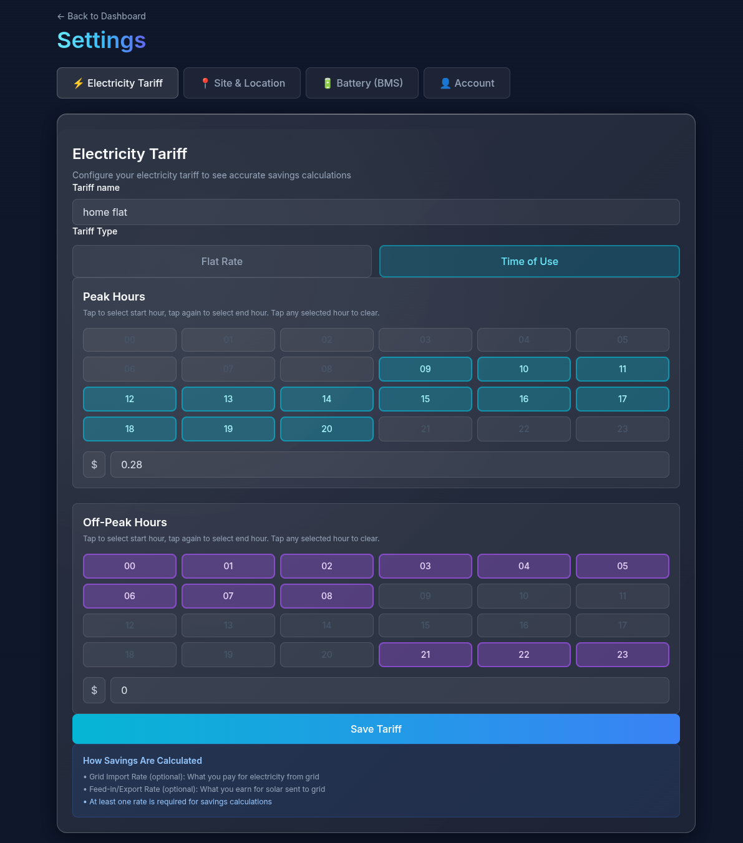Click the off-peak rate input showing 0
Viewport: 743px width, 843px height.
click(x=389, y=690)
